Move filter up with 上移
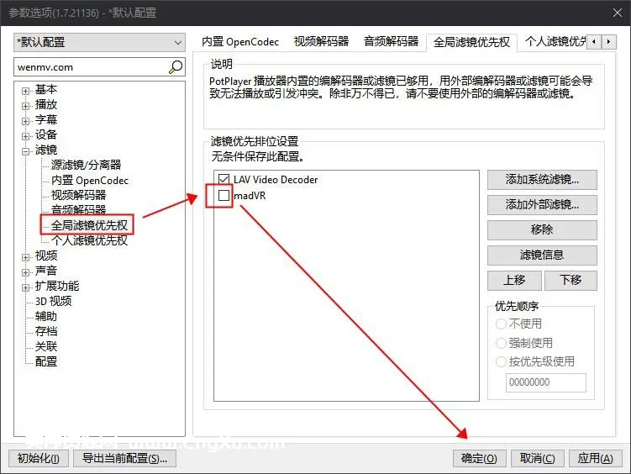Viewport: 631px width, 474px height. point(514,280)
